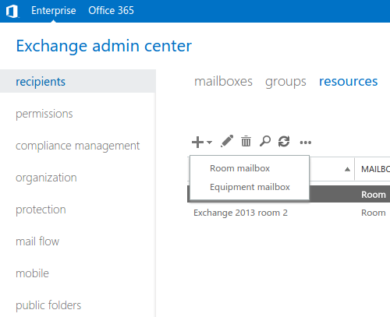This screenshot has width=390, height=317.
Task: Switch to the mailboxes tab
Action: pyautogui.click(x=223, y=82)
